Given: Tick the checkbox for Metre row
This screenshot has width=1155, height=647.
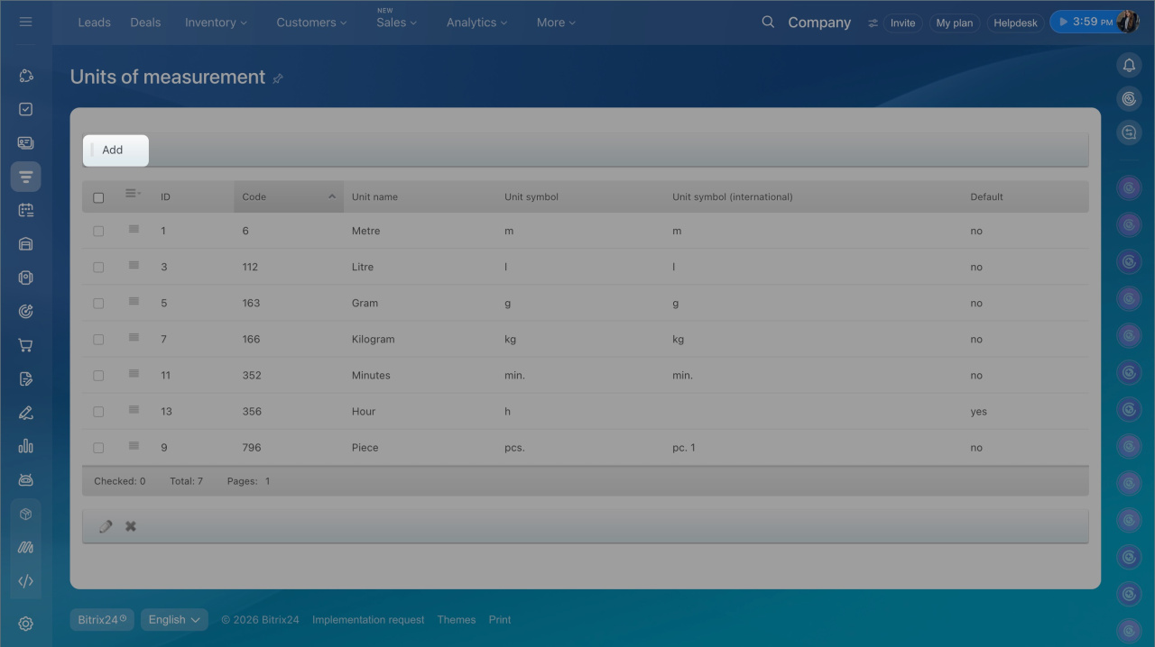Looking at the screenshot, I should tap(98, 232).
